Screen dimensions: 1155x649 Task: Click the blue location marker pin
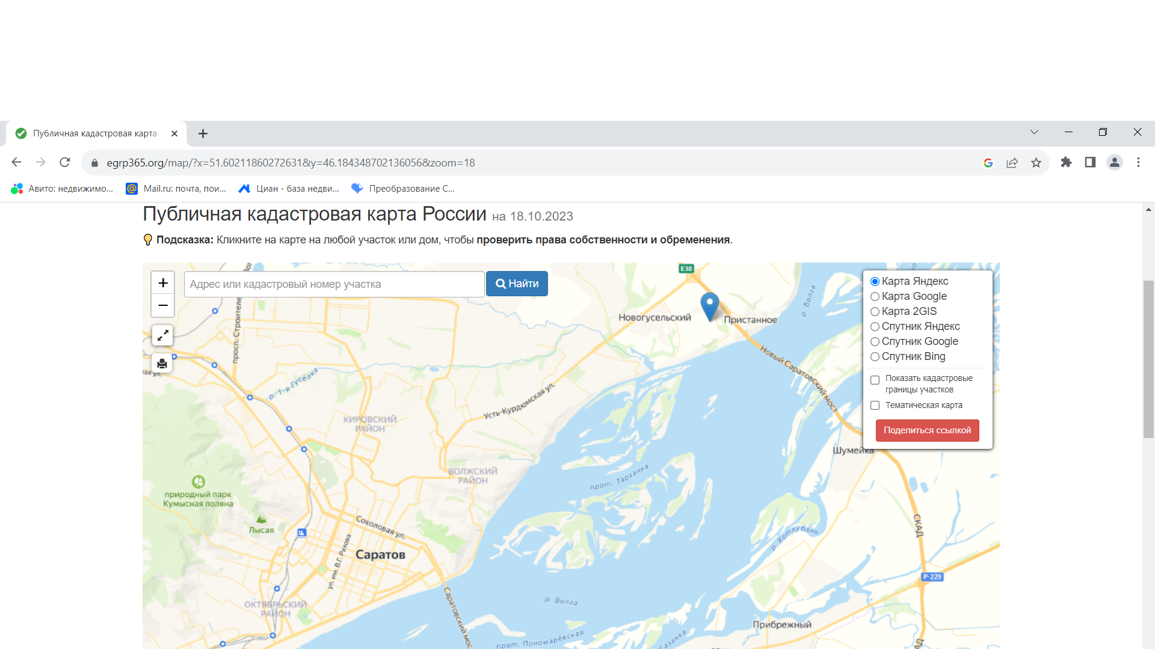tap(710, 305)
